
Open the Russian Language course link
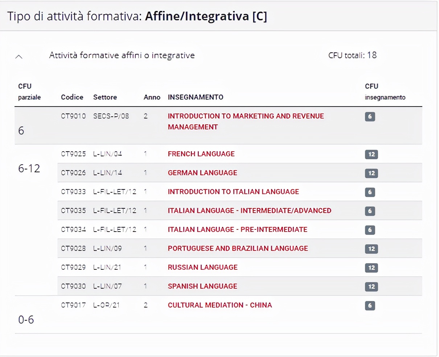(202, 268)
